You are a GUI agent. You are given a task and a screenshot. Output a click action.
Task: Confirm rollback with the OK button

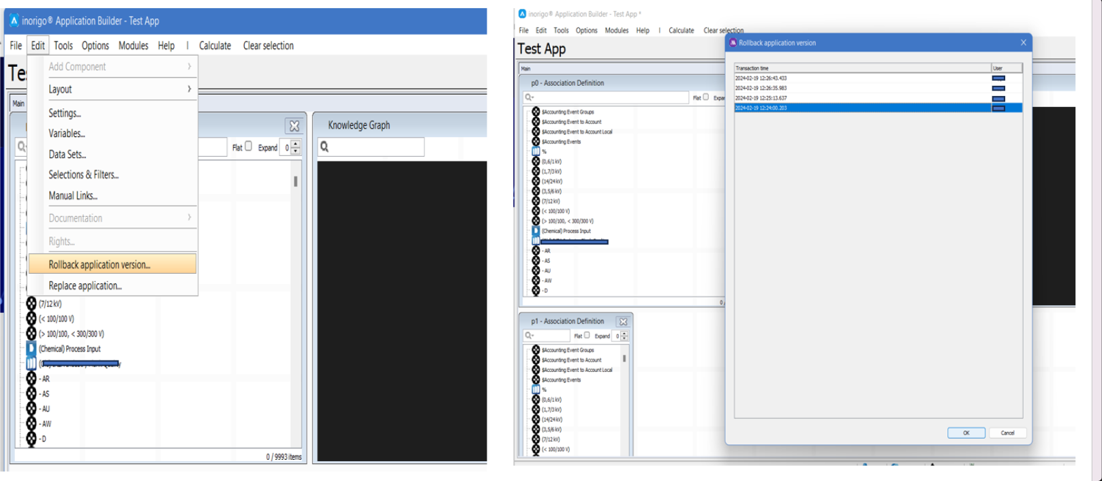pos(966,433)
